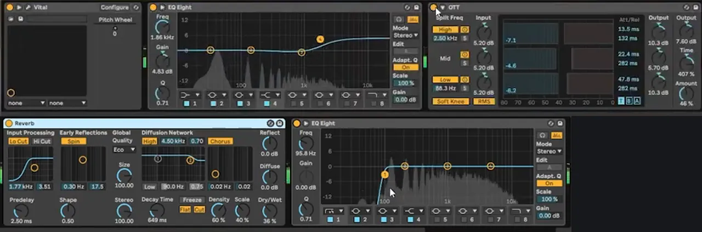Enable band 8 in EQ Eight beside Reverb

[x=517, y=219]
